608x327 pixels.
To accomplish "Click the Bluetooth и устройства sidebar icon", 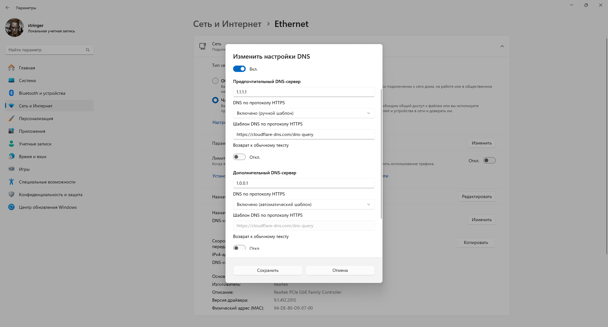I will [11, 93].
